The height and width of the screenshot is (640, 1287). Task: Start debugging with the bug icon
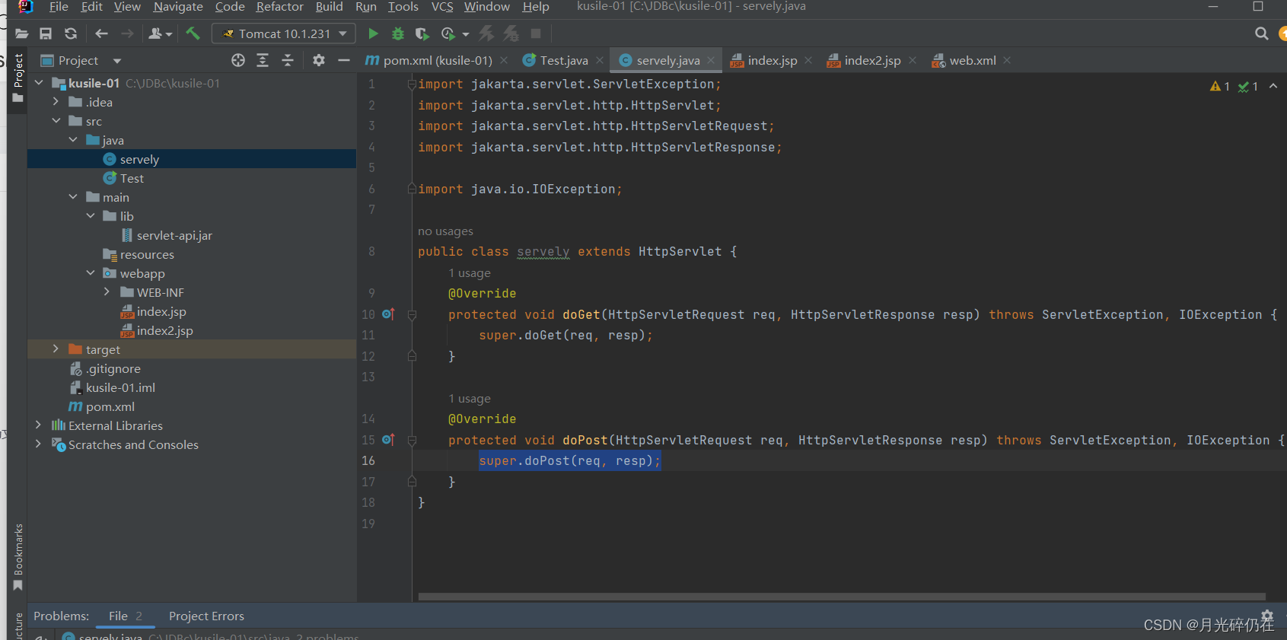tap(397, 33)
